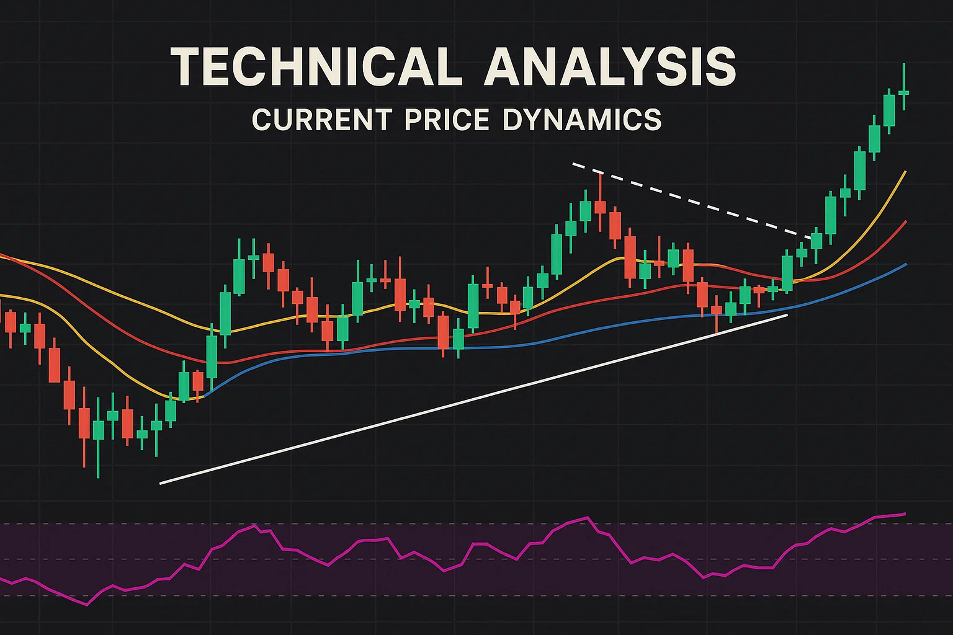Select the right end of the yellow moving average
Image resolution: width=953 pixels, height=635 pixels.
coord(905,172)
